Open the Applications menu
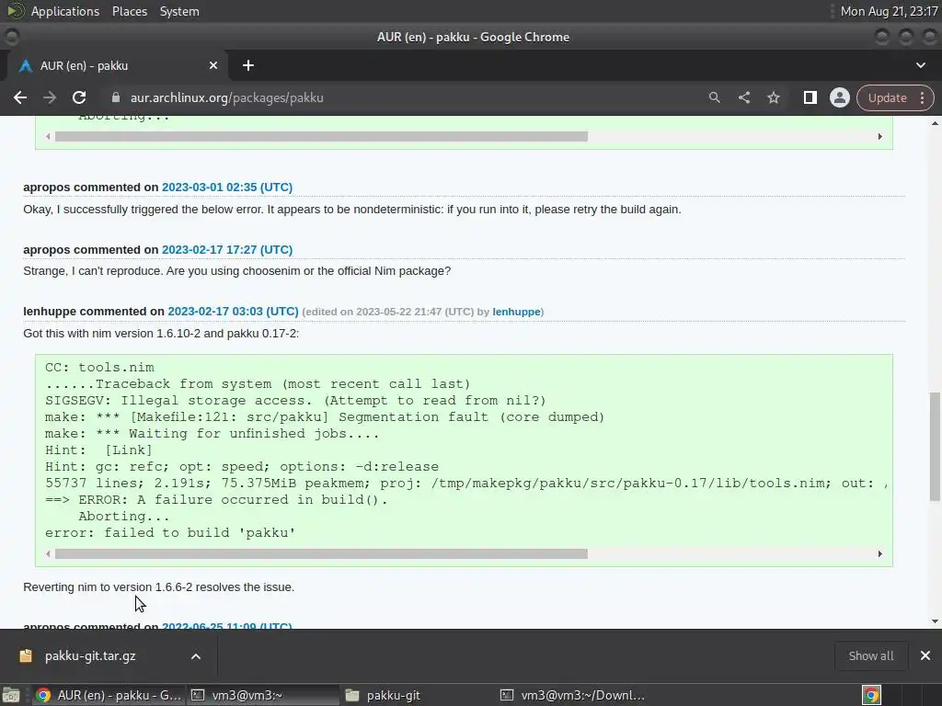Viewport: 942px width, 706px height. [x=65, y=11]
